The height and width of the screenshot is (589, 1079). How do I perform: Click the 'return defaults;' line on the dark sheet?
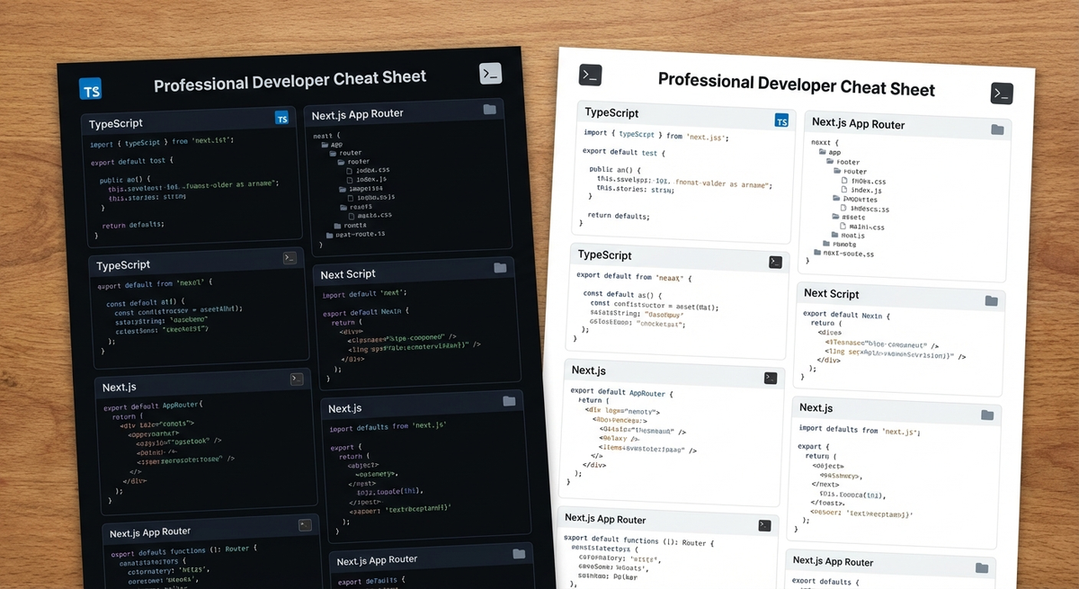tap(133, 225)
